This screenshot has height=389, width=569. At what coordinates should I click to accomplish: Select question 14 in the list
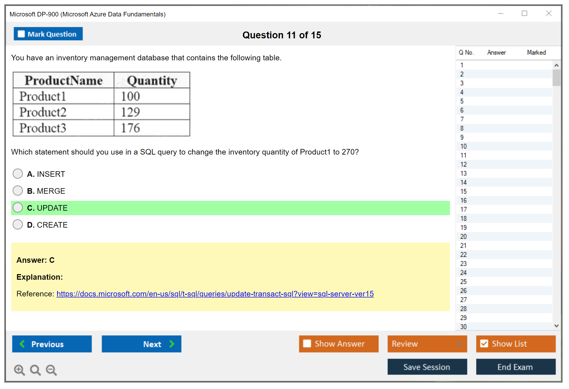click(x=463, y=182)
